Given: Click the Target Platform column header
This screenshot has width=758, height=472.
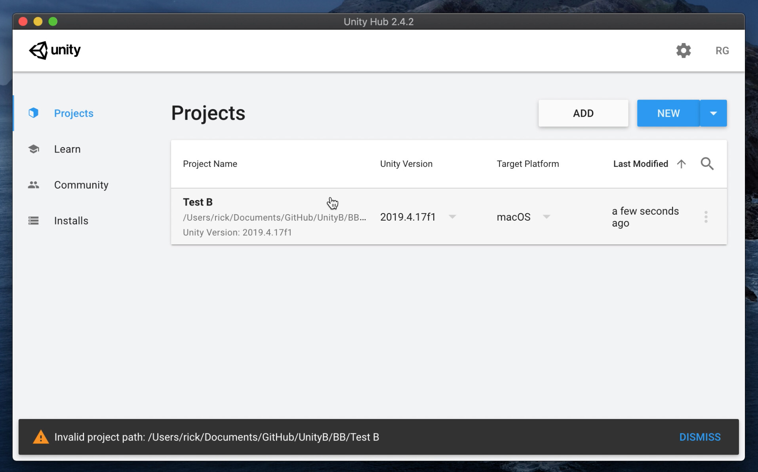Looking at the screenshot, I should point(528,164).
